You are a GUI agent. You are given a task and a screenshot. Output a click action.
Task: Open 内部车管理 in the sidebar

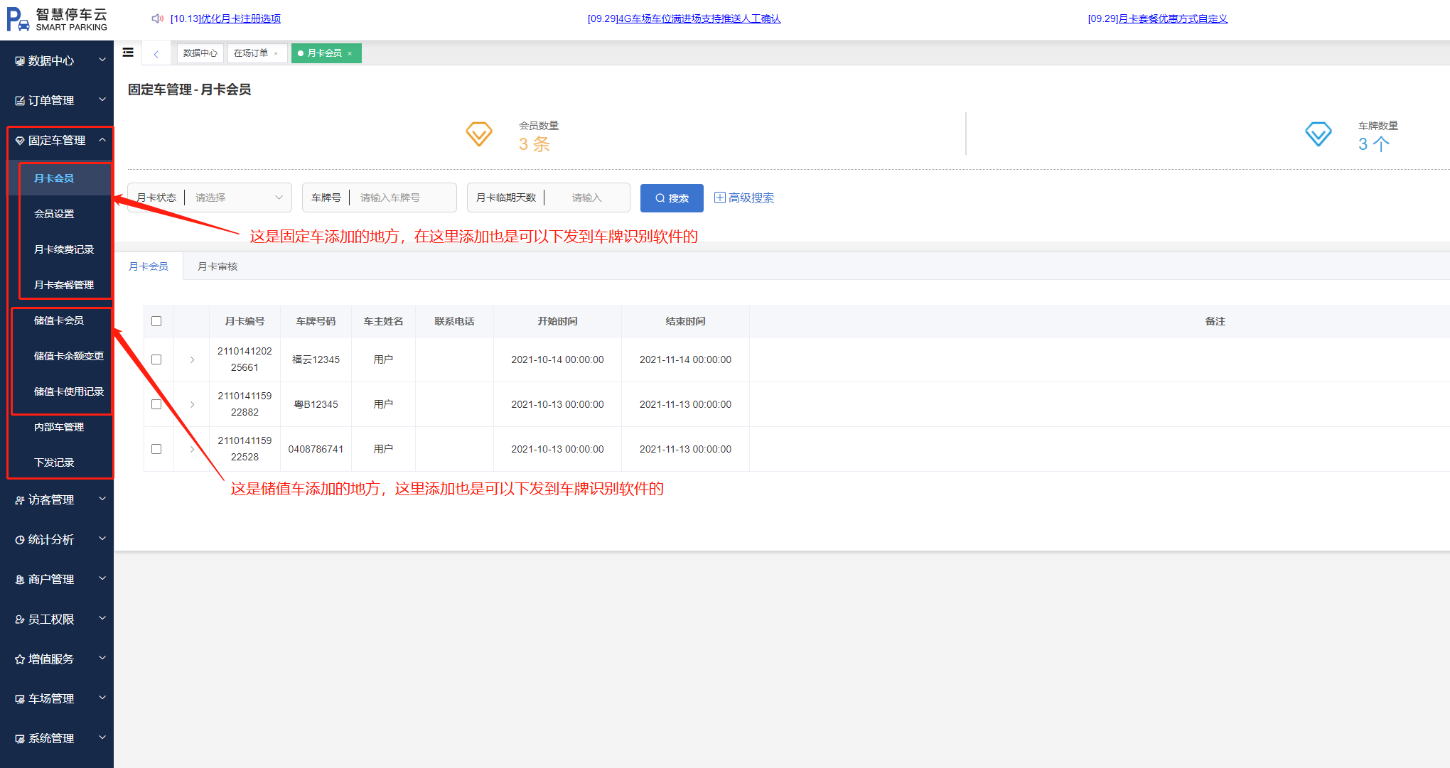click(59, 427)
